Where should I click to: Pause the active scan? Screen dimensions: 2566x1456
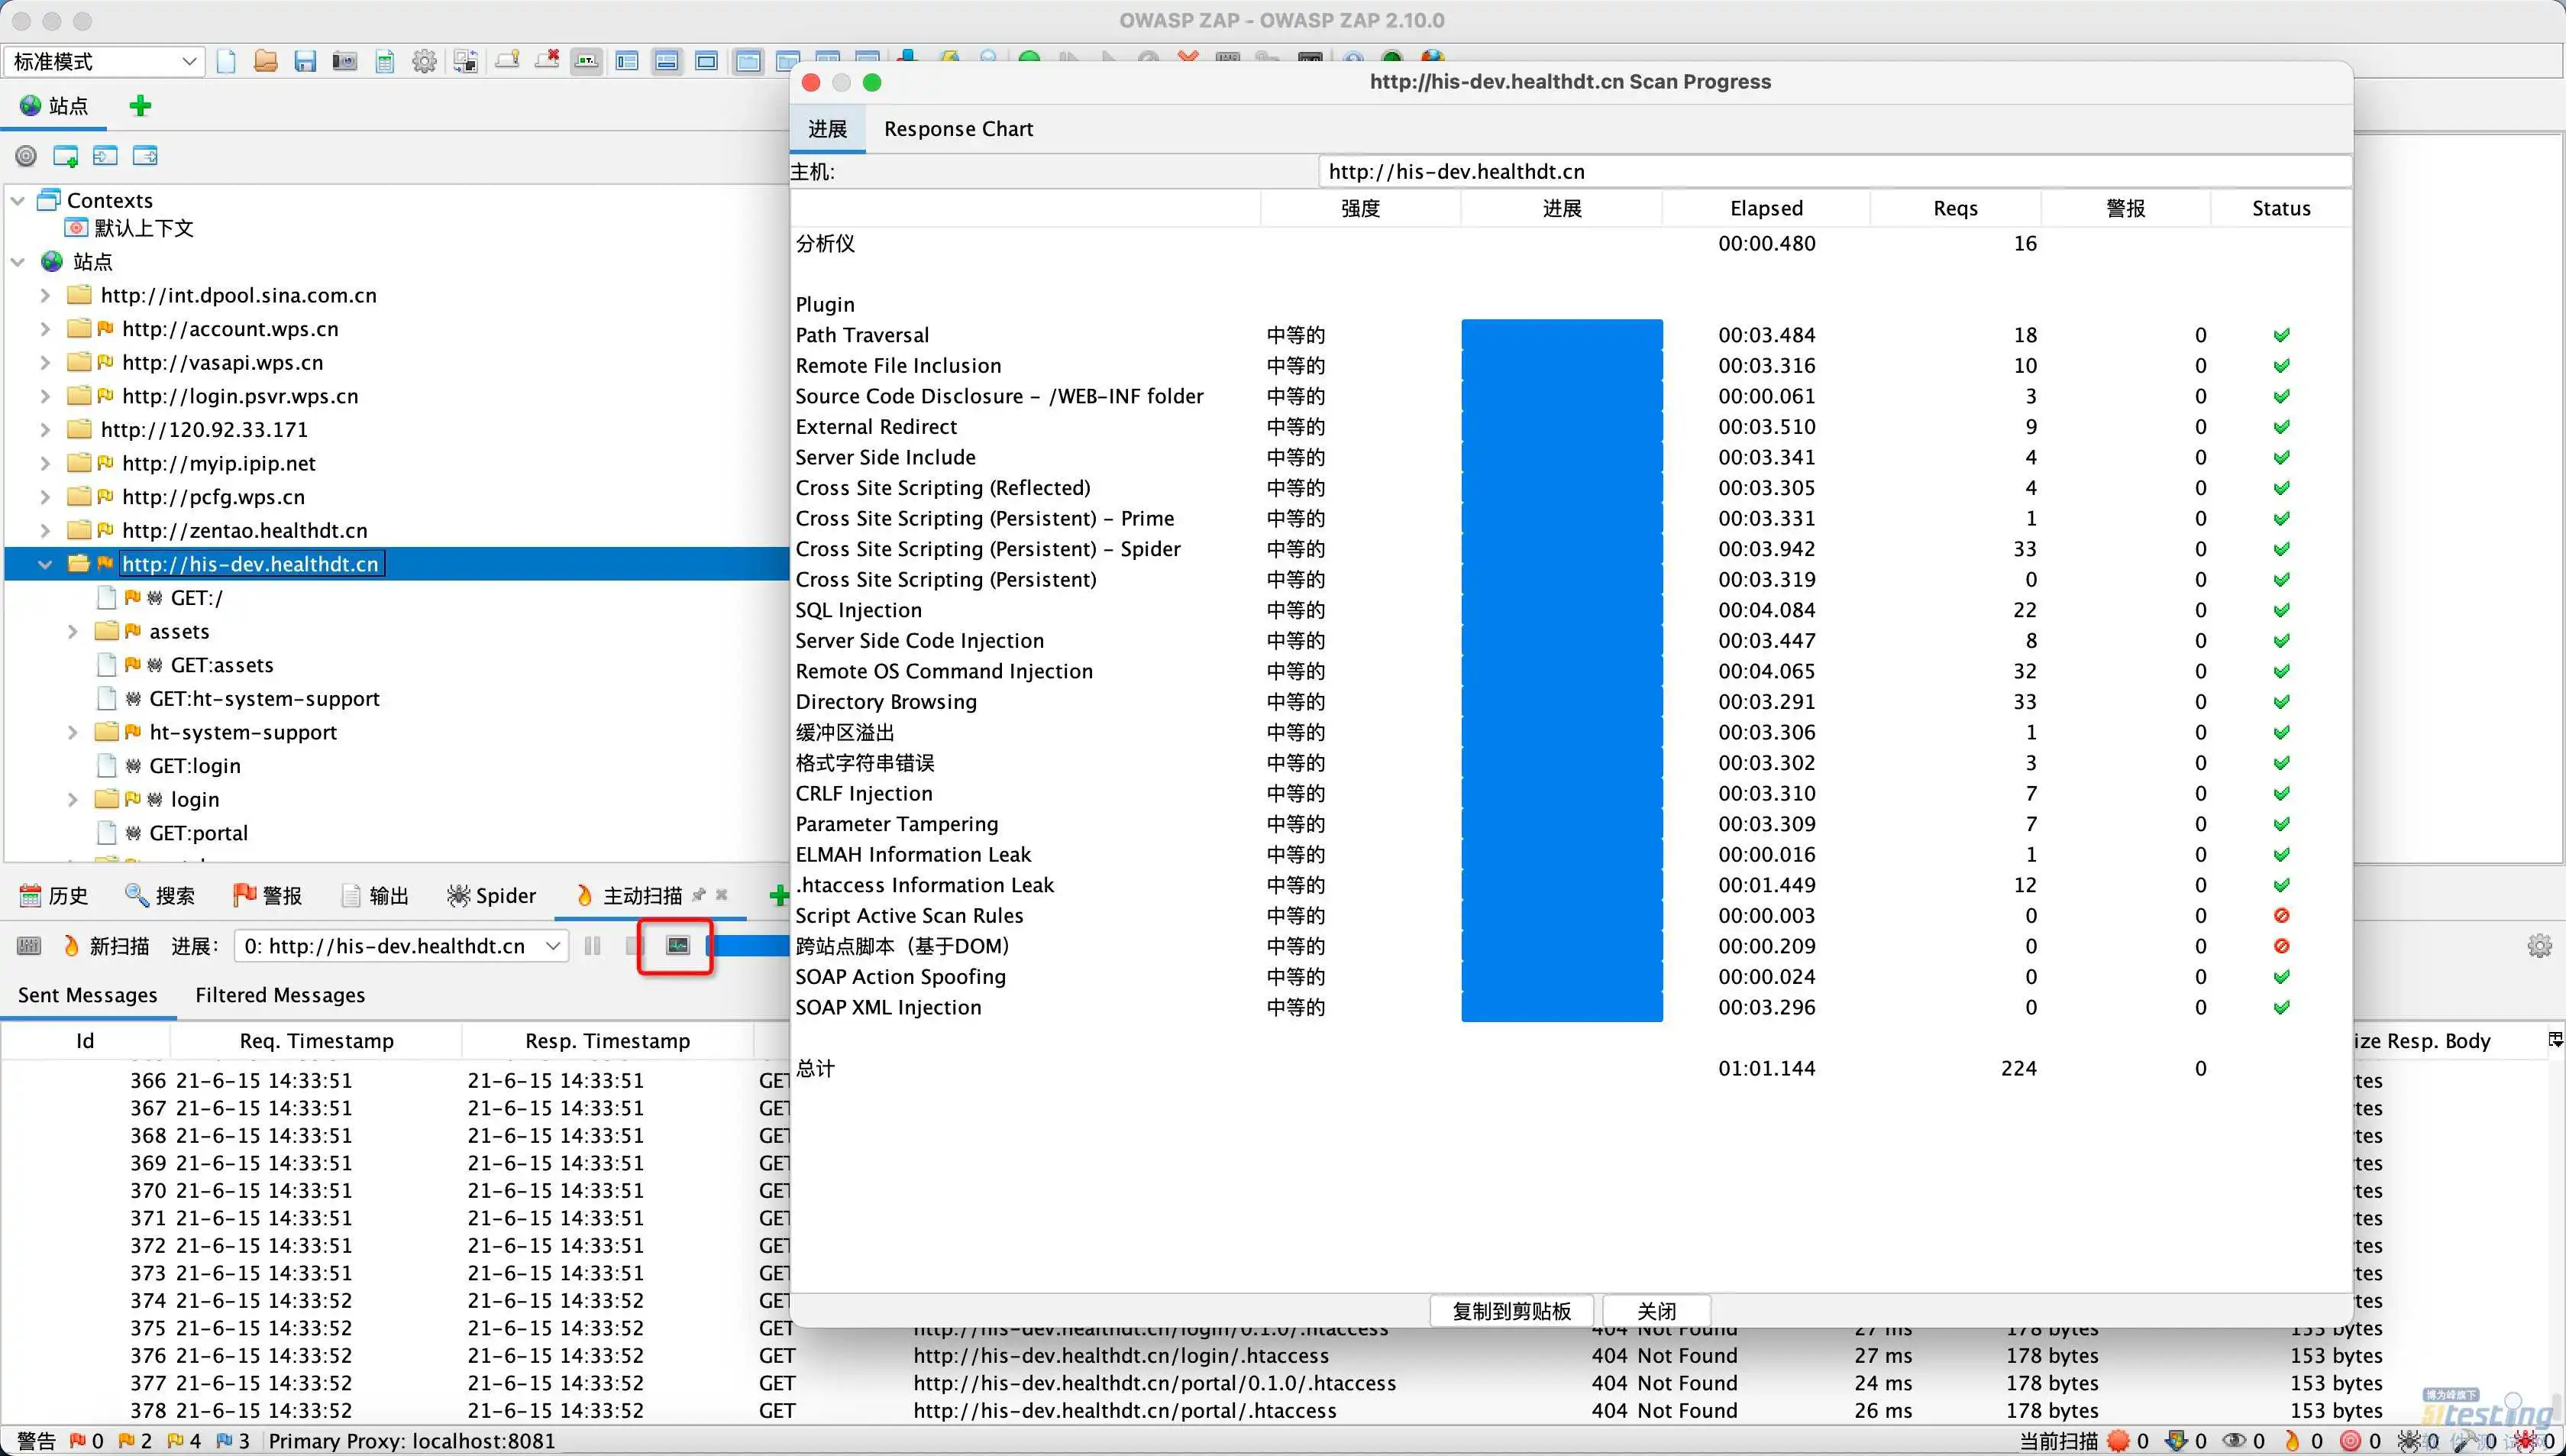pyautogui.click(x=593, y=946)
